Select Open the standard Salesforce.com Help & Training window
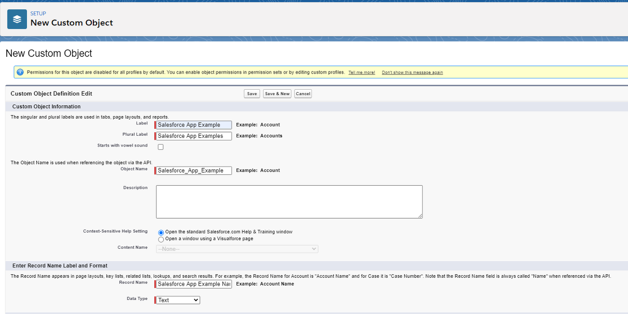This screenshot has width=628, height=314. [161, 232]
